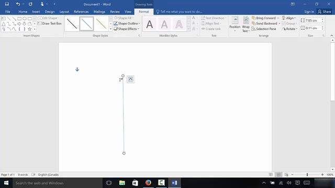Screen dimensions: 335x188
Task: Open the Rotate dropdown
Action: click(289, 29)
